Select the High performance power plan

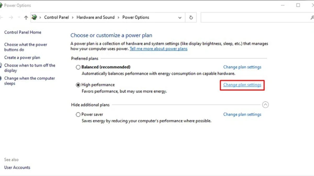pos(78,85)
